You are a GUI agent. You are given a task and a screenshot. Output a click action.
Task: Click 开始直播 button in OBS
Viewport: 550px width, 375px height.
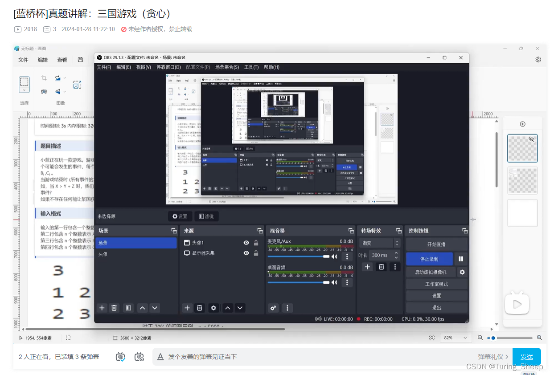click(x=436, y=245)
